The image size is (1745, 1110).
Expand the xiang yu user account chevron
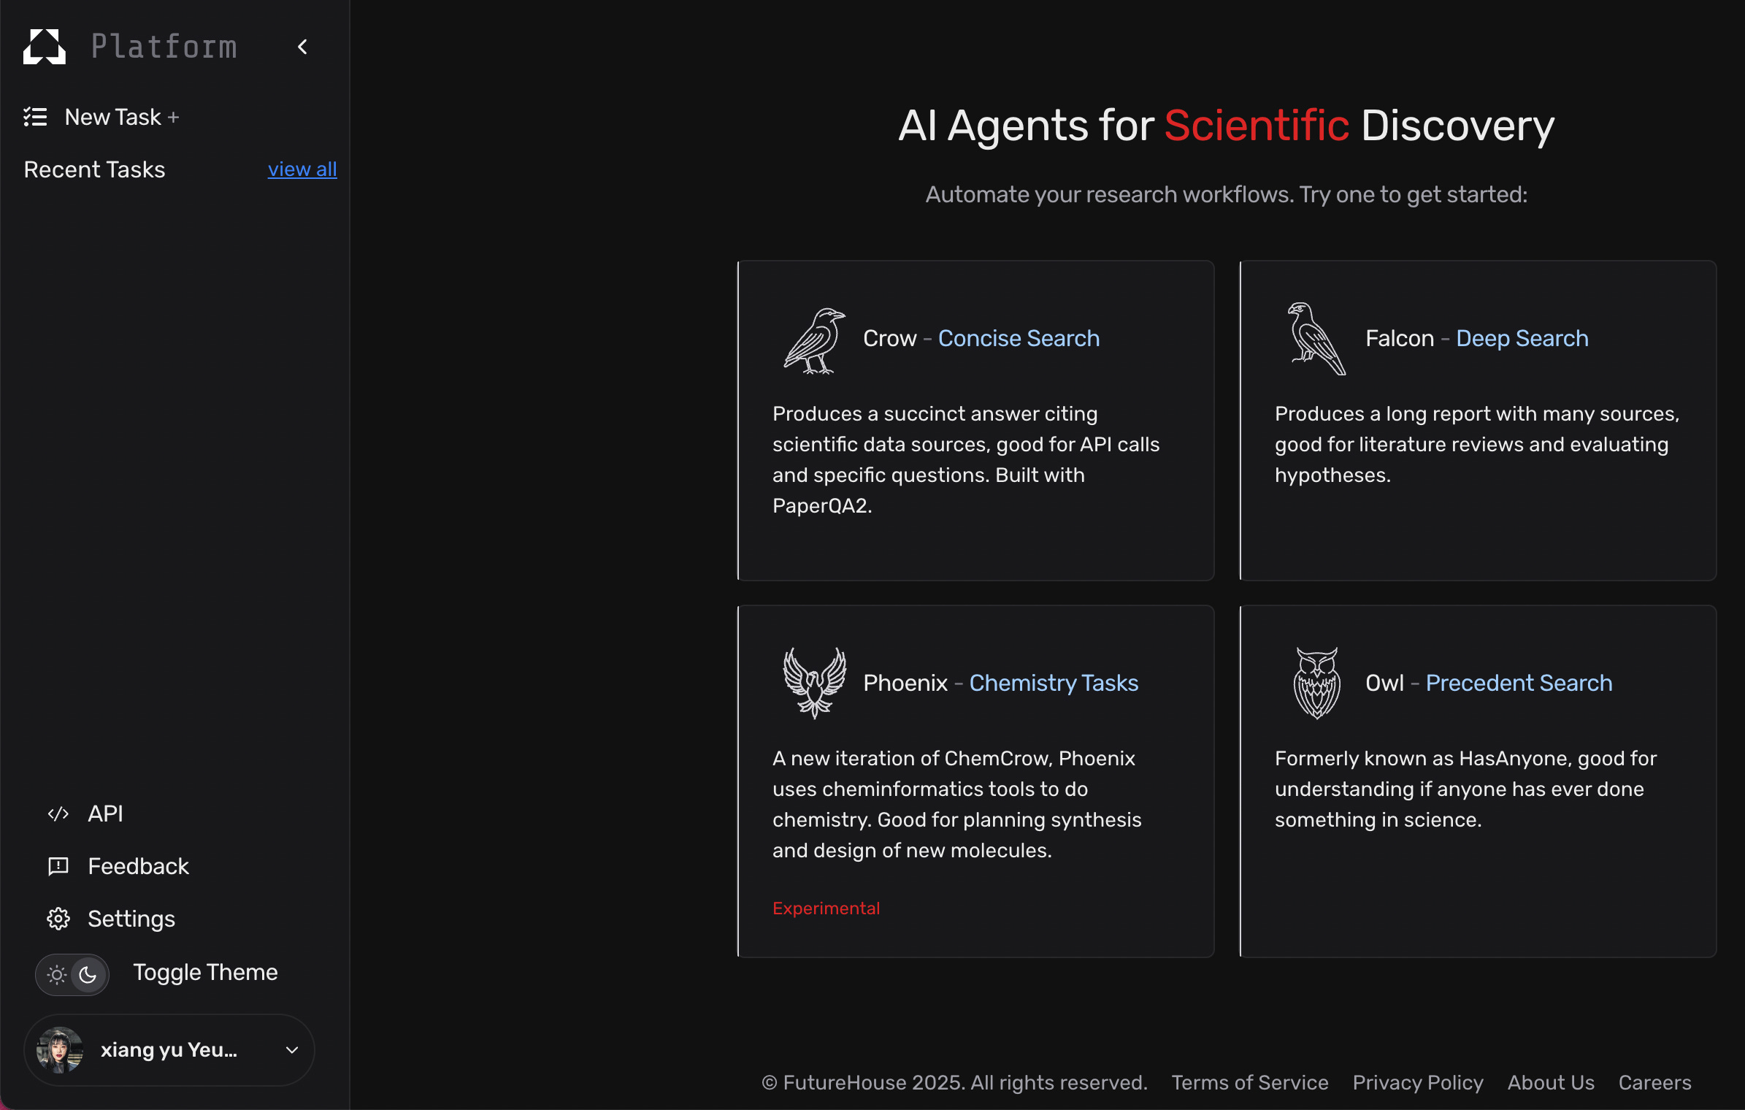pos(292,1050)
